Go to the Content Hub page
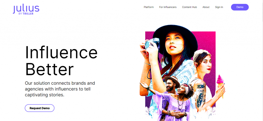This screenshot has width=263, height=121. (190, 7)
